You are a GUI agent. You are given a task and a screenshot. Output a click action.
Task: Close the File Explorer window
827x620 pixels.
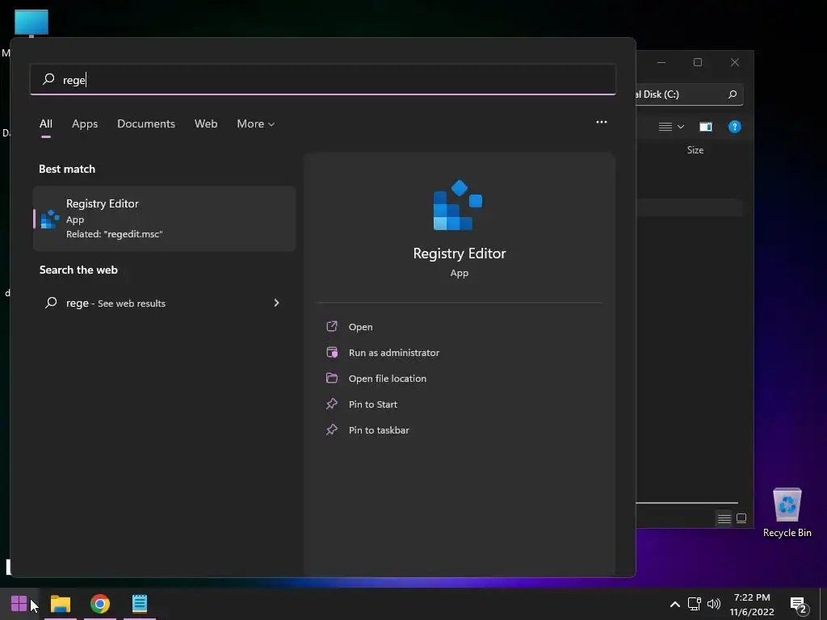[x=735, y=62]
